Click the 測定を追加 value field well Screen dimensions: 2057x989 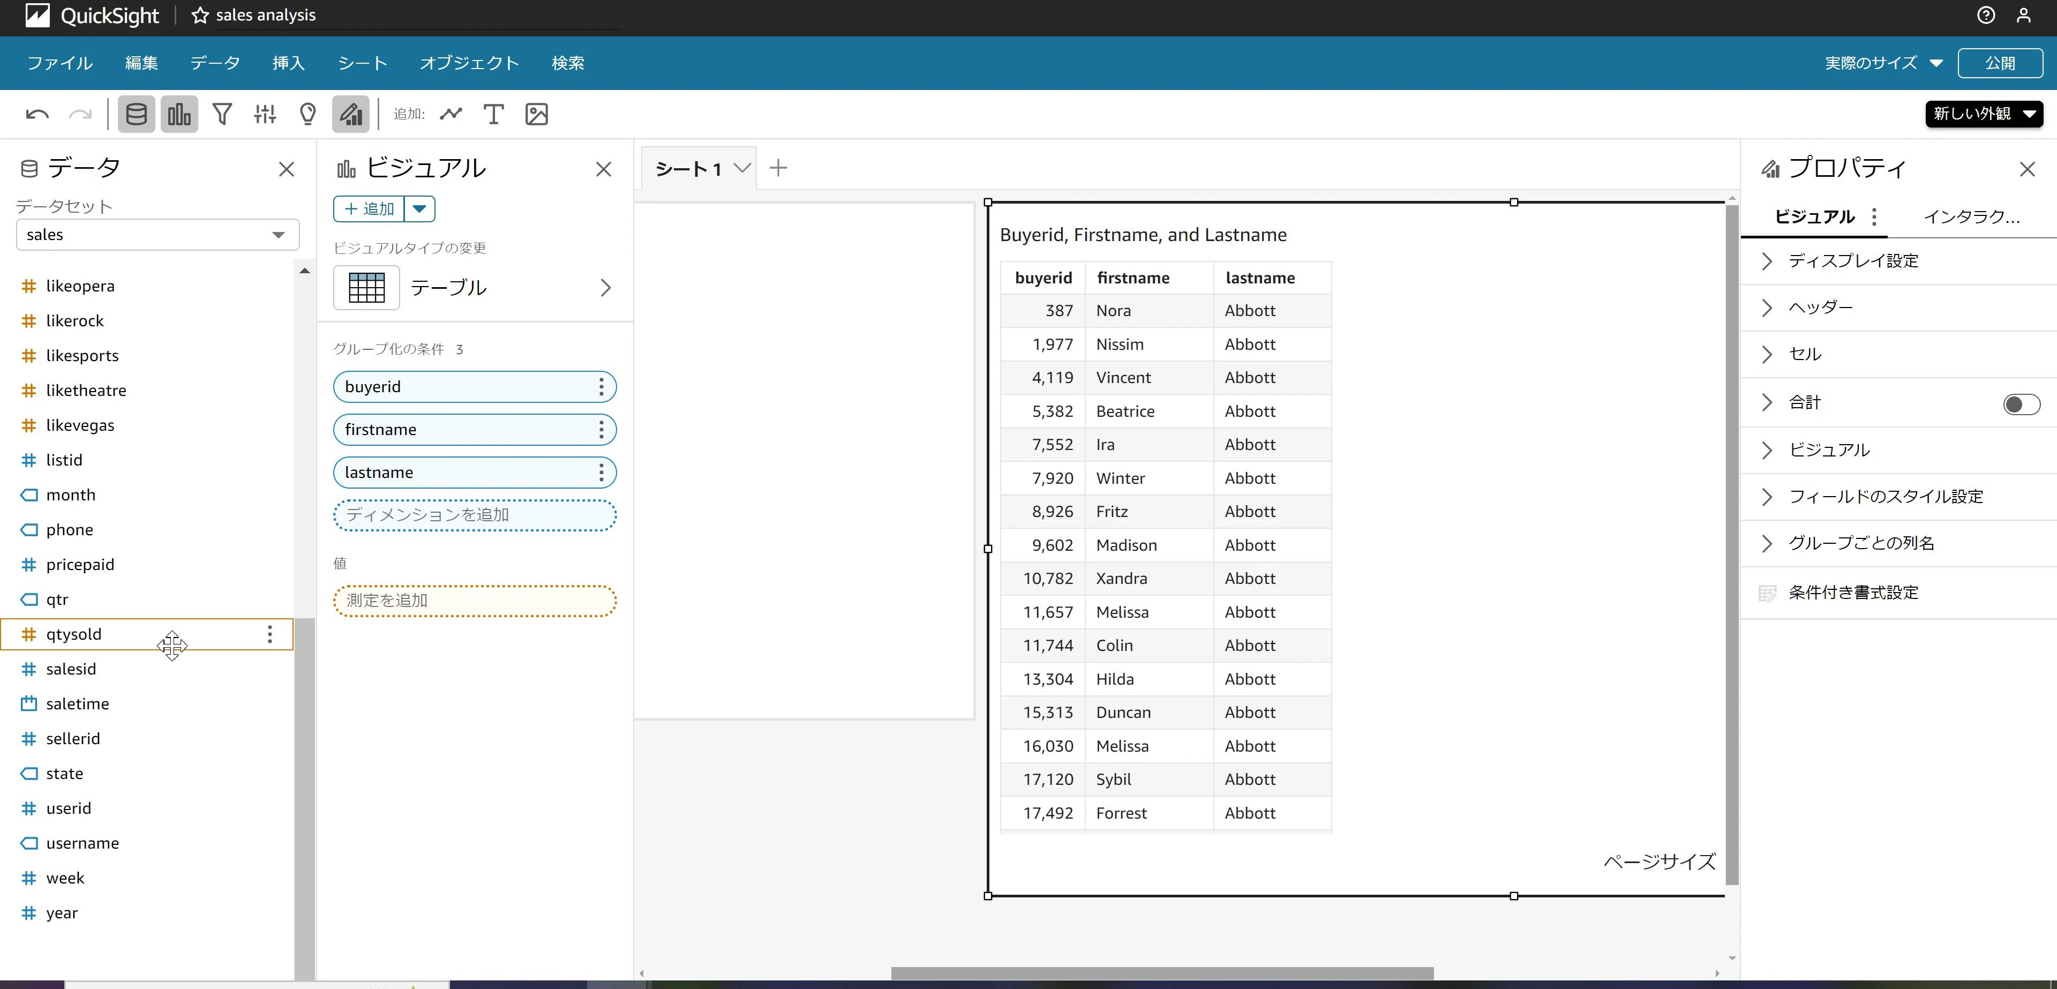(x=474, y=601)
